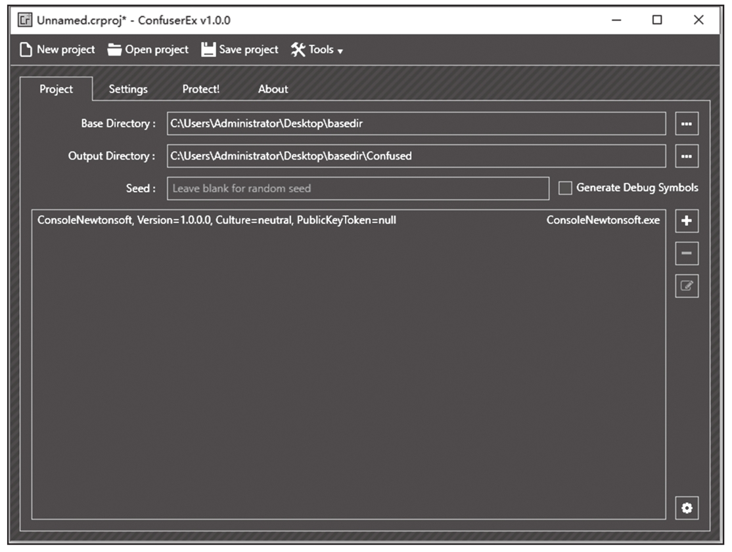732x552 pixels.
Task: Open advanced settings gear icon
Action: click(x=687, y=508)
